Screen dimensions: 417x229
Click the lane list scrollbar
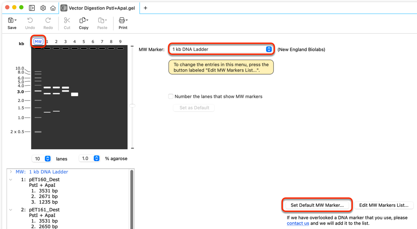(x=132, y=199)
